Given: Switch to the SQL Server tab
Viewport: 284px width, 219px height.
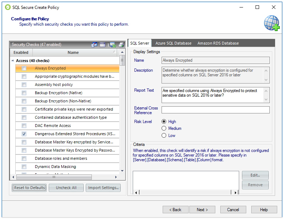Looking at the screenshot, I should coord(140,43).
